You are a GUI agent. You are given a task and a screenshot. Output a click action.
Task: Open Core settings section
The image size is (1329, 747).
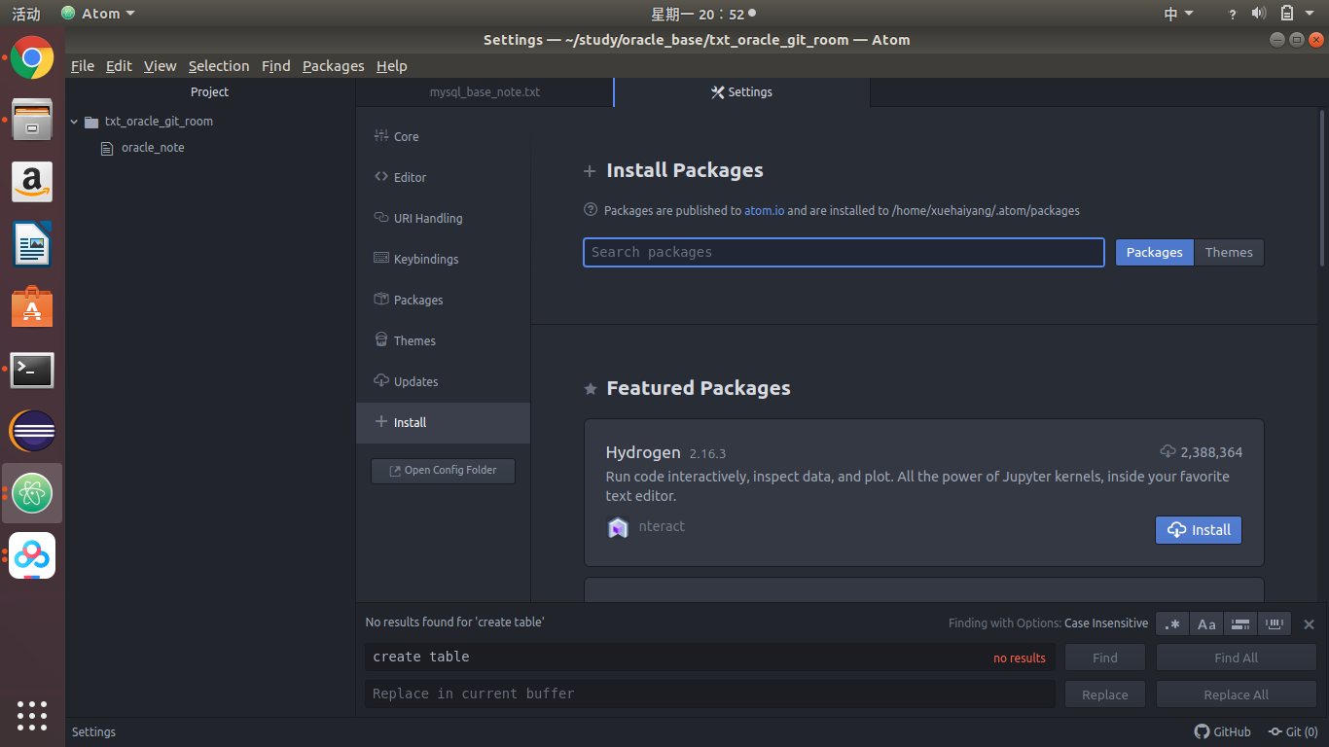pos(444,136)
